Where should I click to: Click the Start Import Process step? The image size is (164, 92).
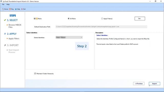click(14, 51)
